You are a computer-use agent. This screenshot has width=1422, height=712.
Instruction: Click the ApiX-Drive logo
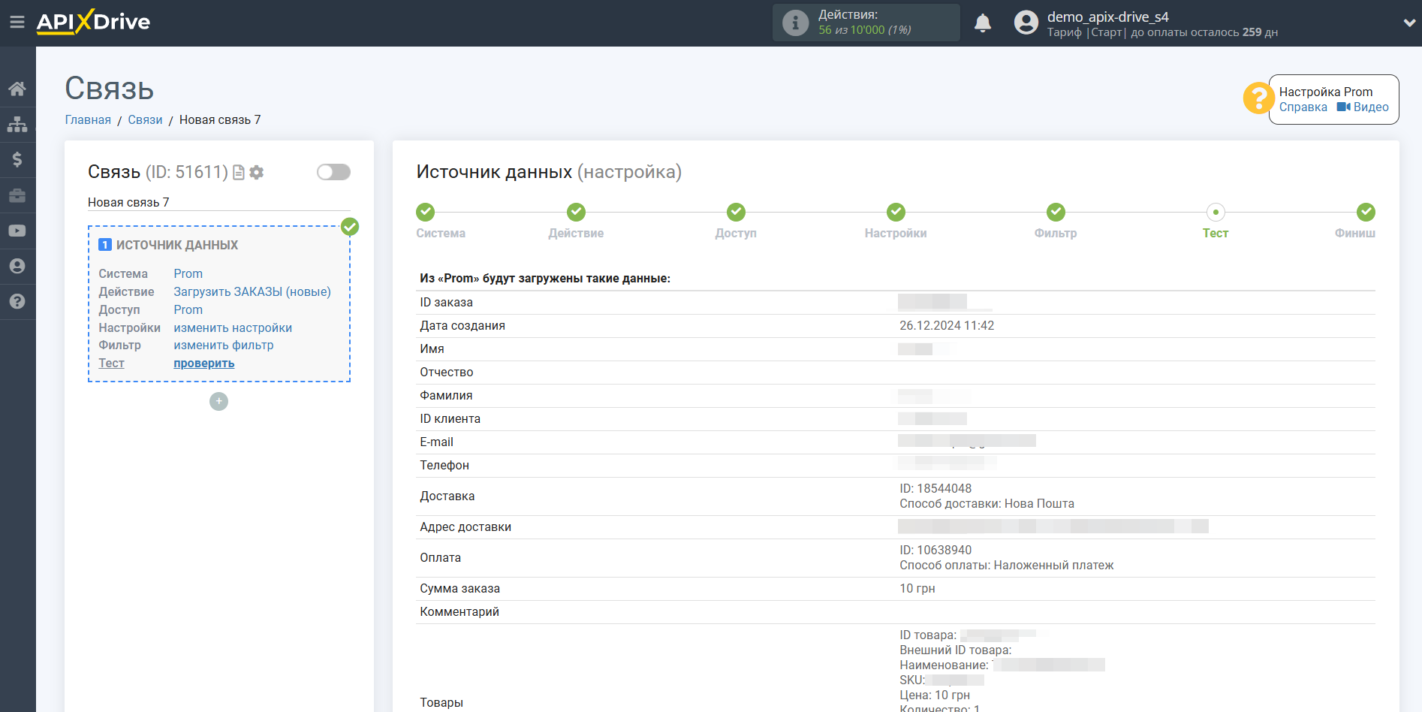pyautogui.click(x=93, y=22)
